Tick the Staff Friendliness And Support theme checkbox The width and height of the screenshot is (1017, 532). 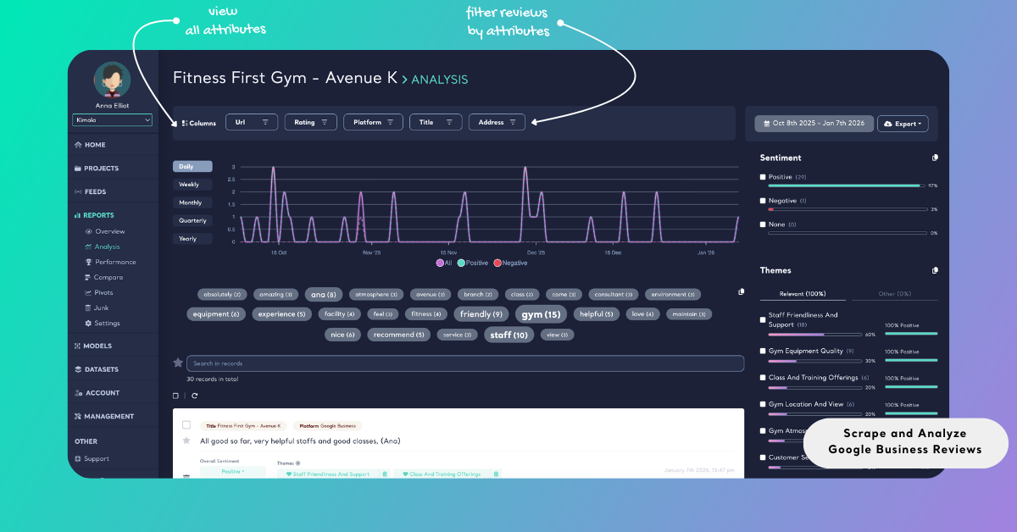coord(763,319)
